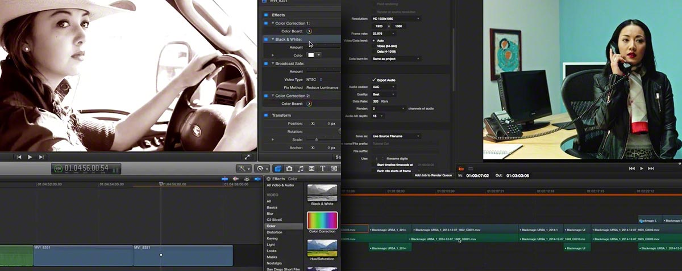Collapse the Color Correction 2 disclosure triangle

(272, 96)
